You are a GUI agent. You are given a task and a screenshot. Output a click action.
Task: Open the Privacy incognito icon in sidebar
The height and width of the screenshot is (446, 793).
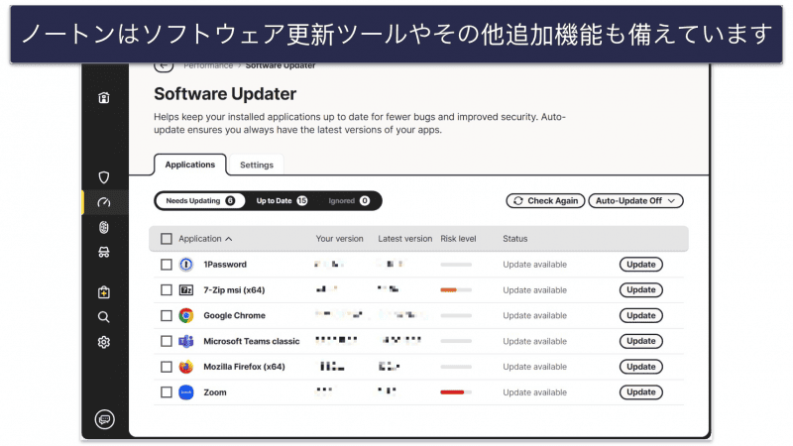tap(104, 252)
